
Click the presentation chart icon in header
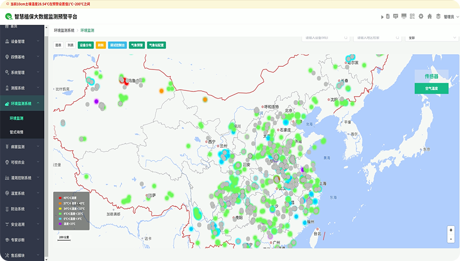click(x=395, y=16)
